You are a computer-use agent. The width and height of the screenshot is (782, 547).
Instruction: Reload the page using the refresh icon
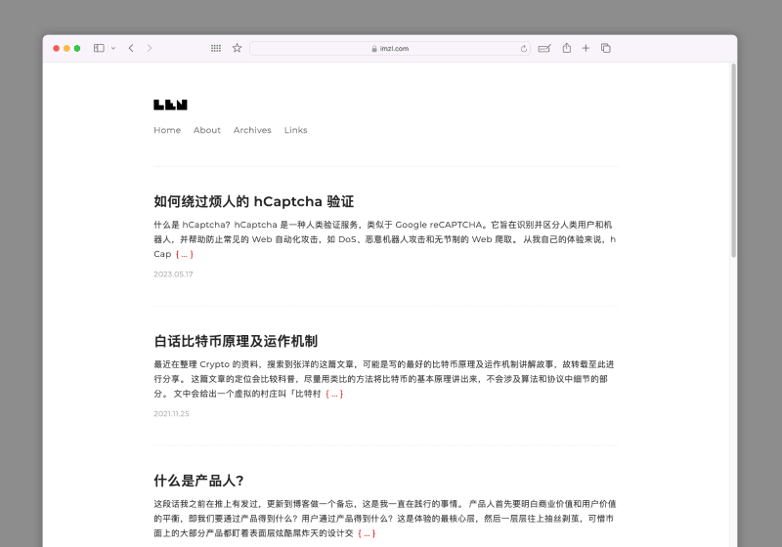524,48
